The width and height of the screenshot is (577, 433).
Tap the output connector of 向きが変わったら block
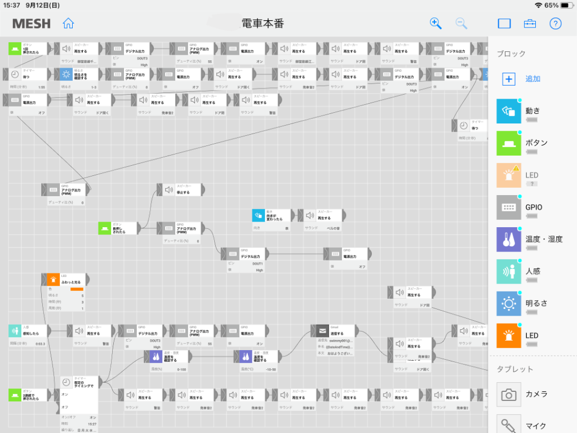(x=293, y=215)
